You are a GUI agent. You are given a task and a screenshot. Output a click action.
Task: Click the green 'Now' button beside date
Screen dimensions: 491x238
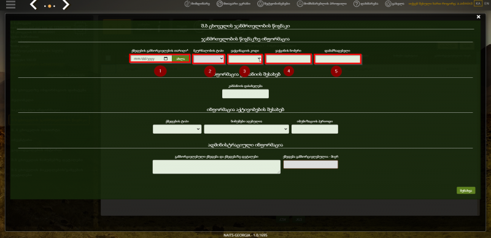180,58
